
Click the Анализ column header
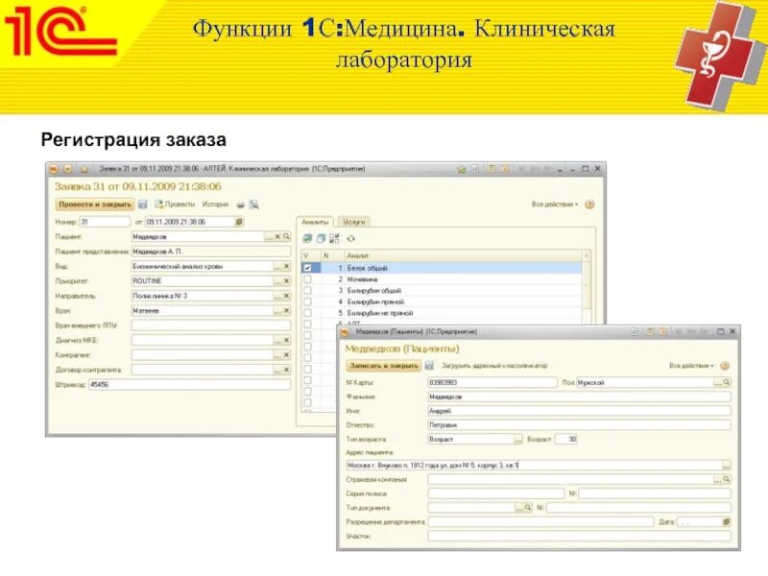[x=463, y=255]
